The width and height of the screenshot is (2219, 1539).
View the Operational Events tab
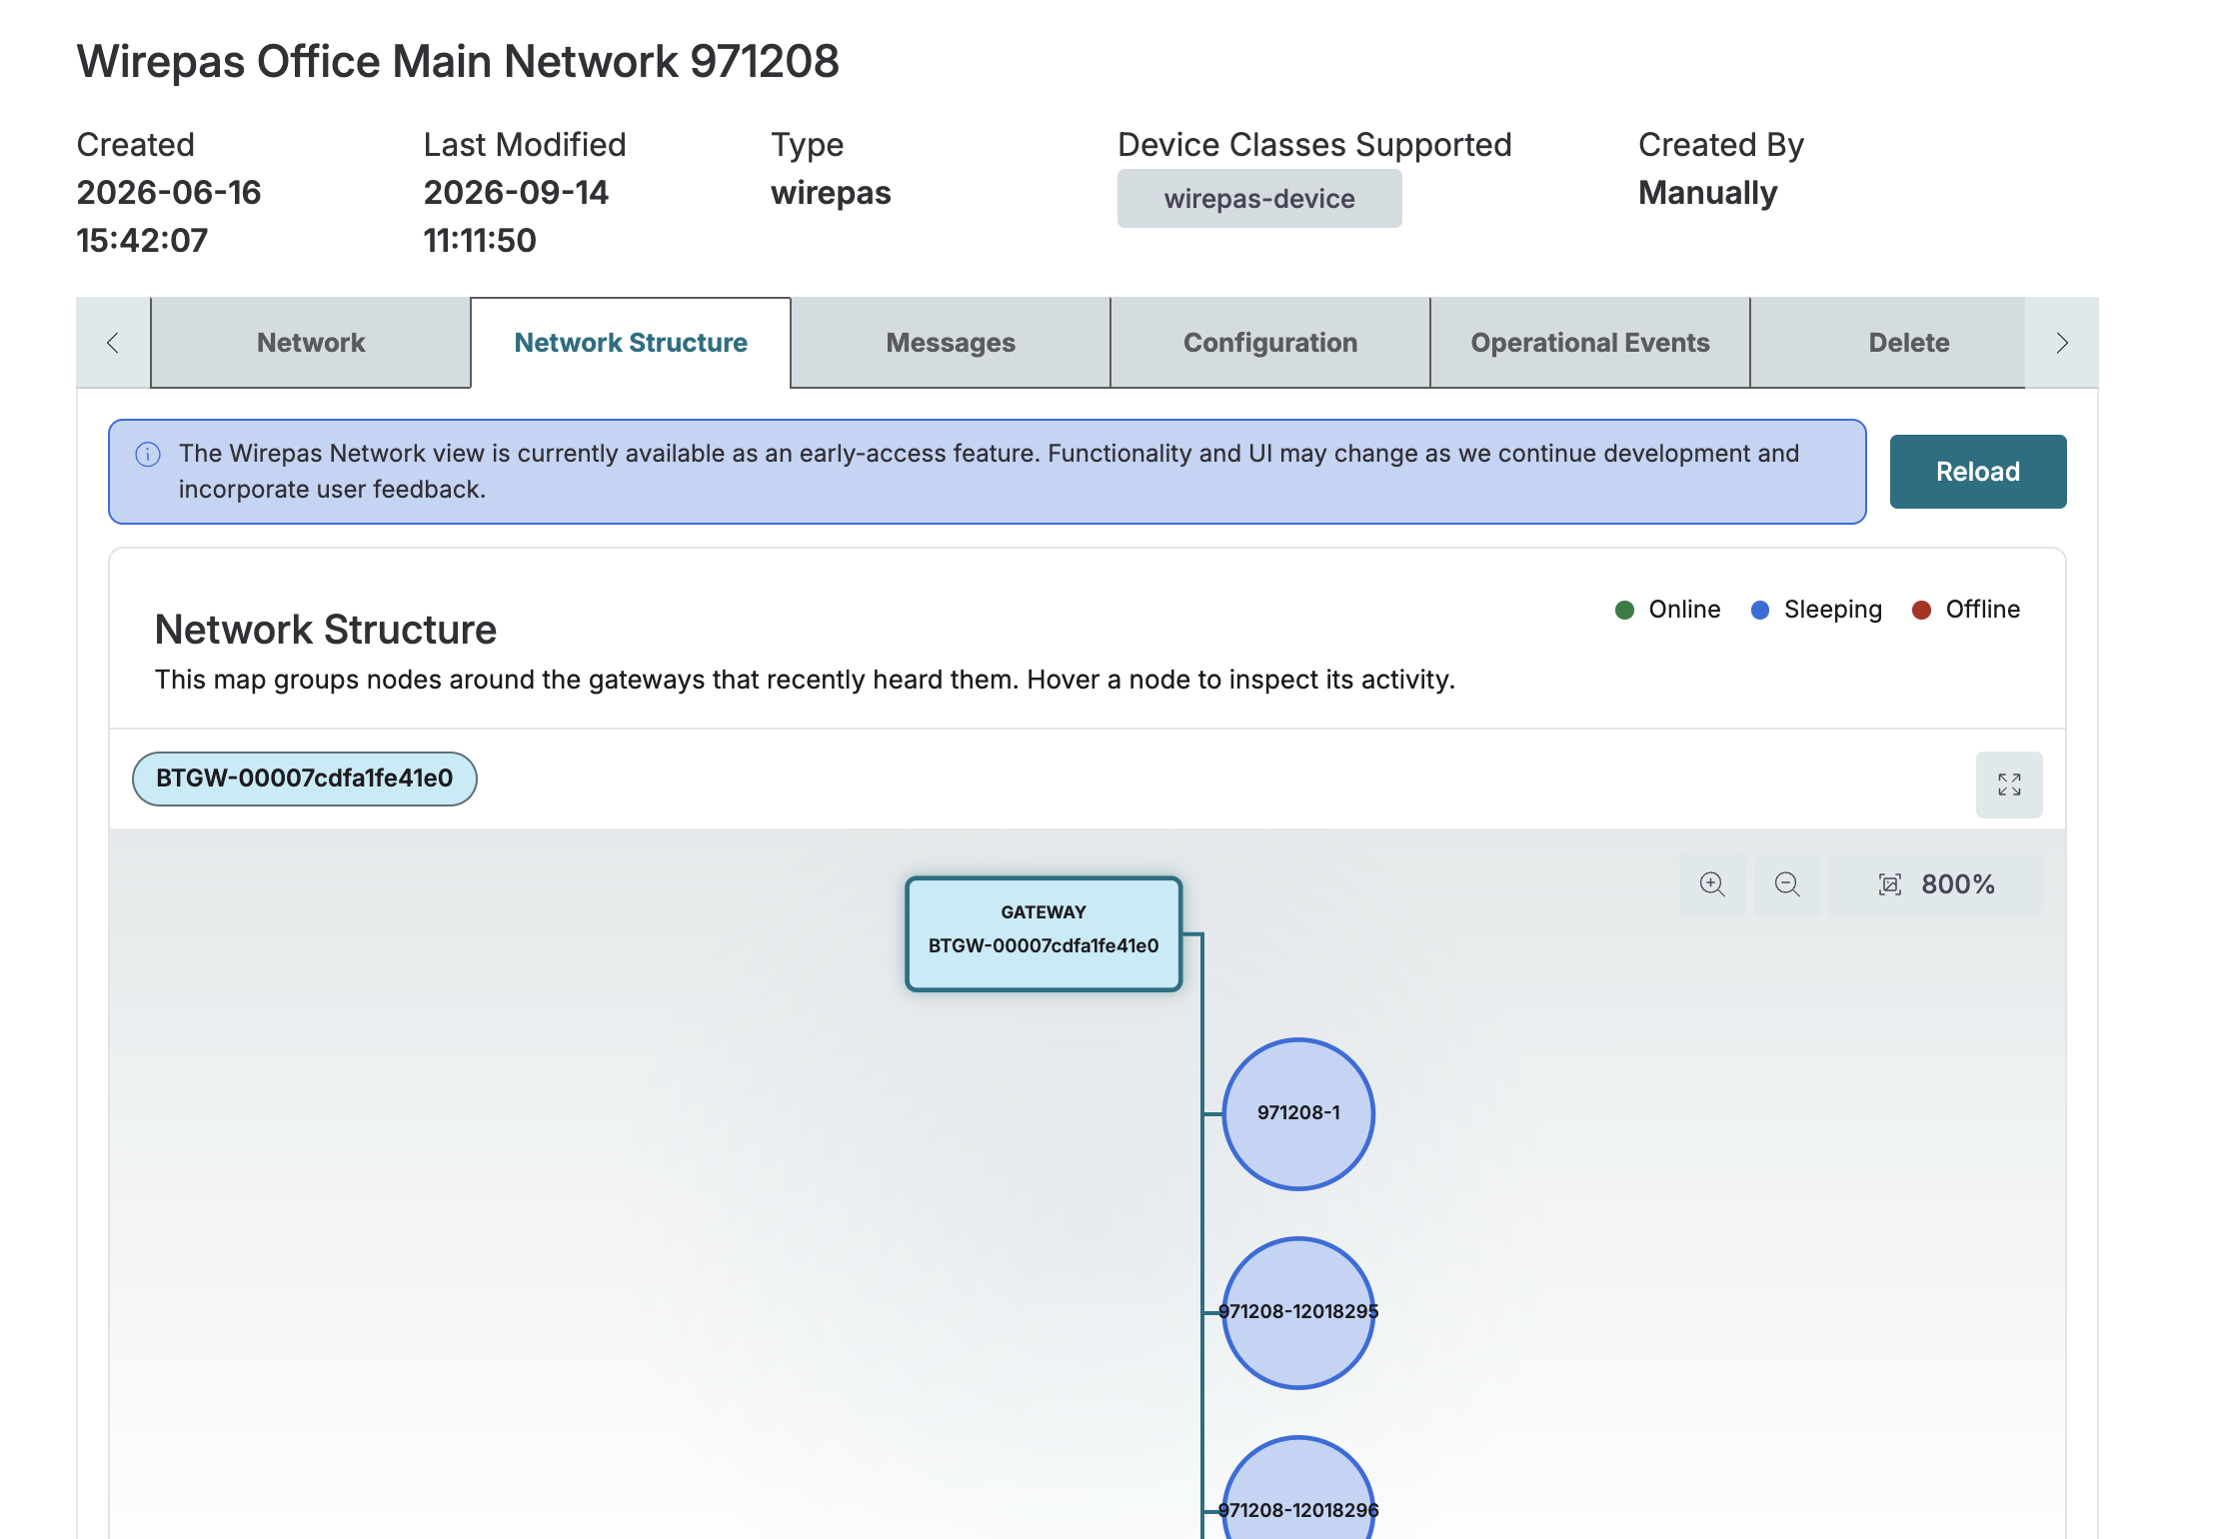[x=1590, y=343]
